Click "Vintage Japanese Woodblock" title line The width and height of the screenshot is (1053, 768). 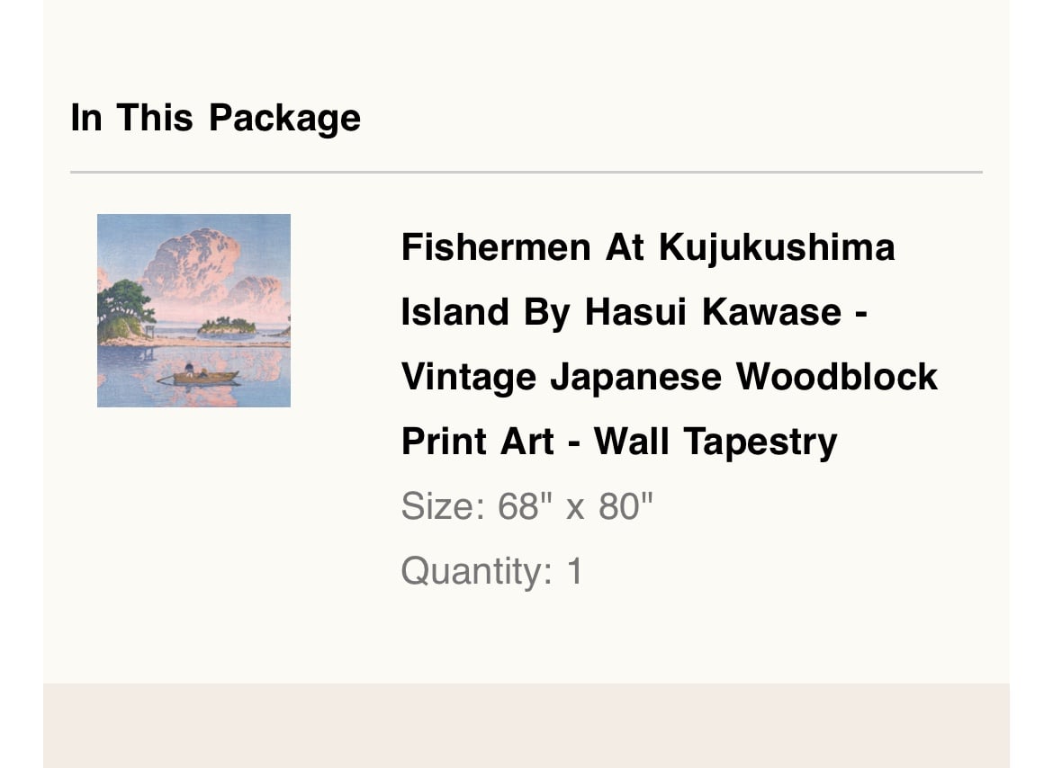pyautogui.click(x=669, y=377)
